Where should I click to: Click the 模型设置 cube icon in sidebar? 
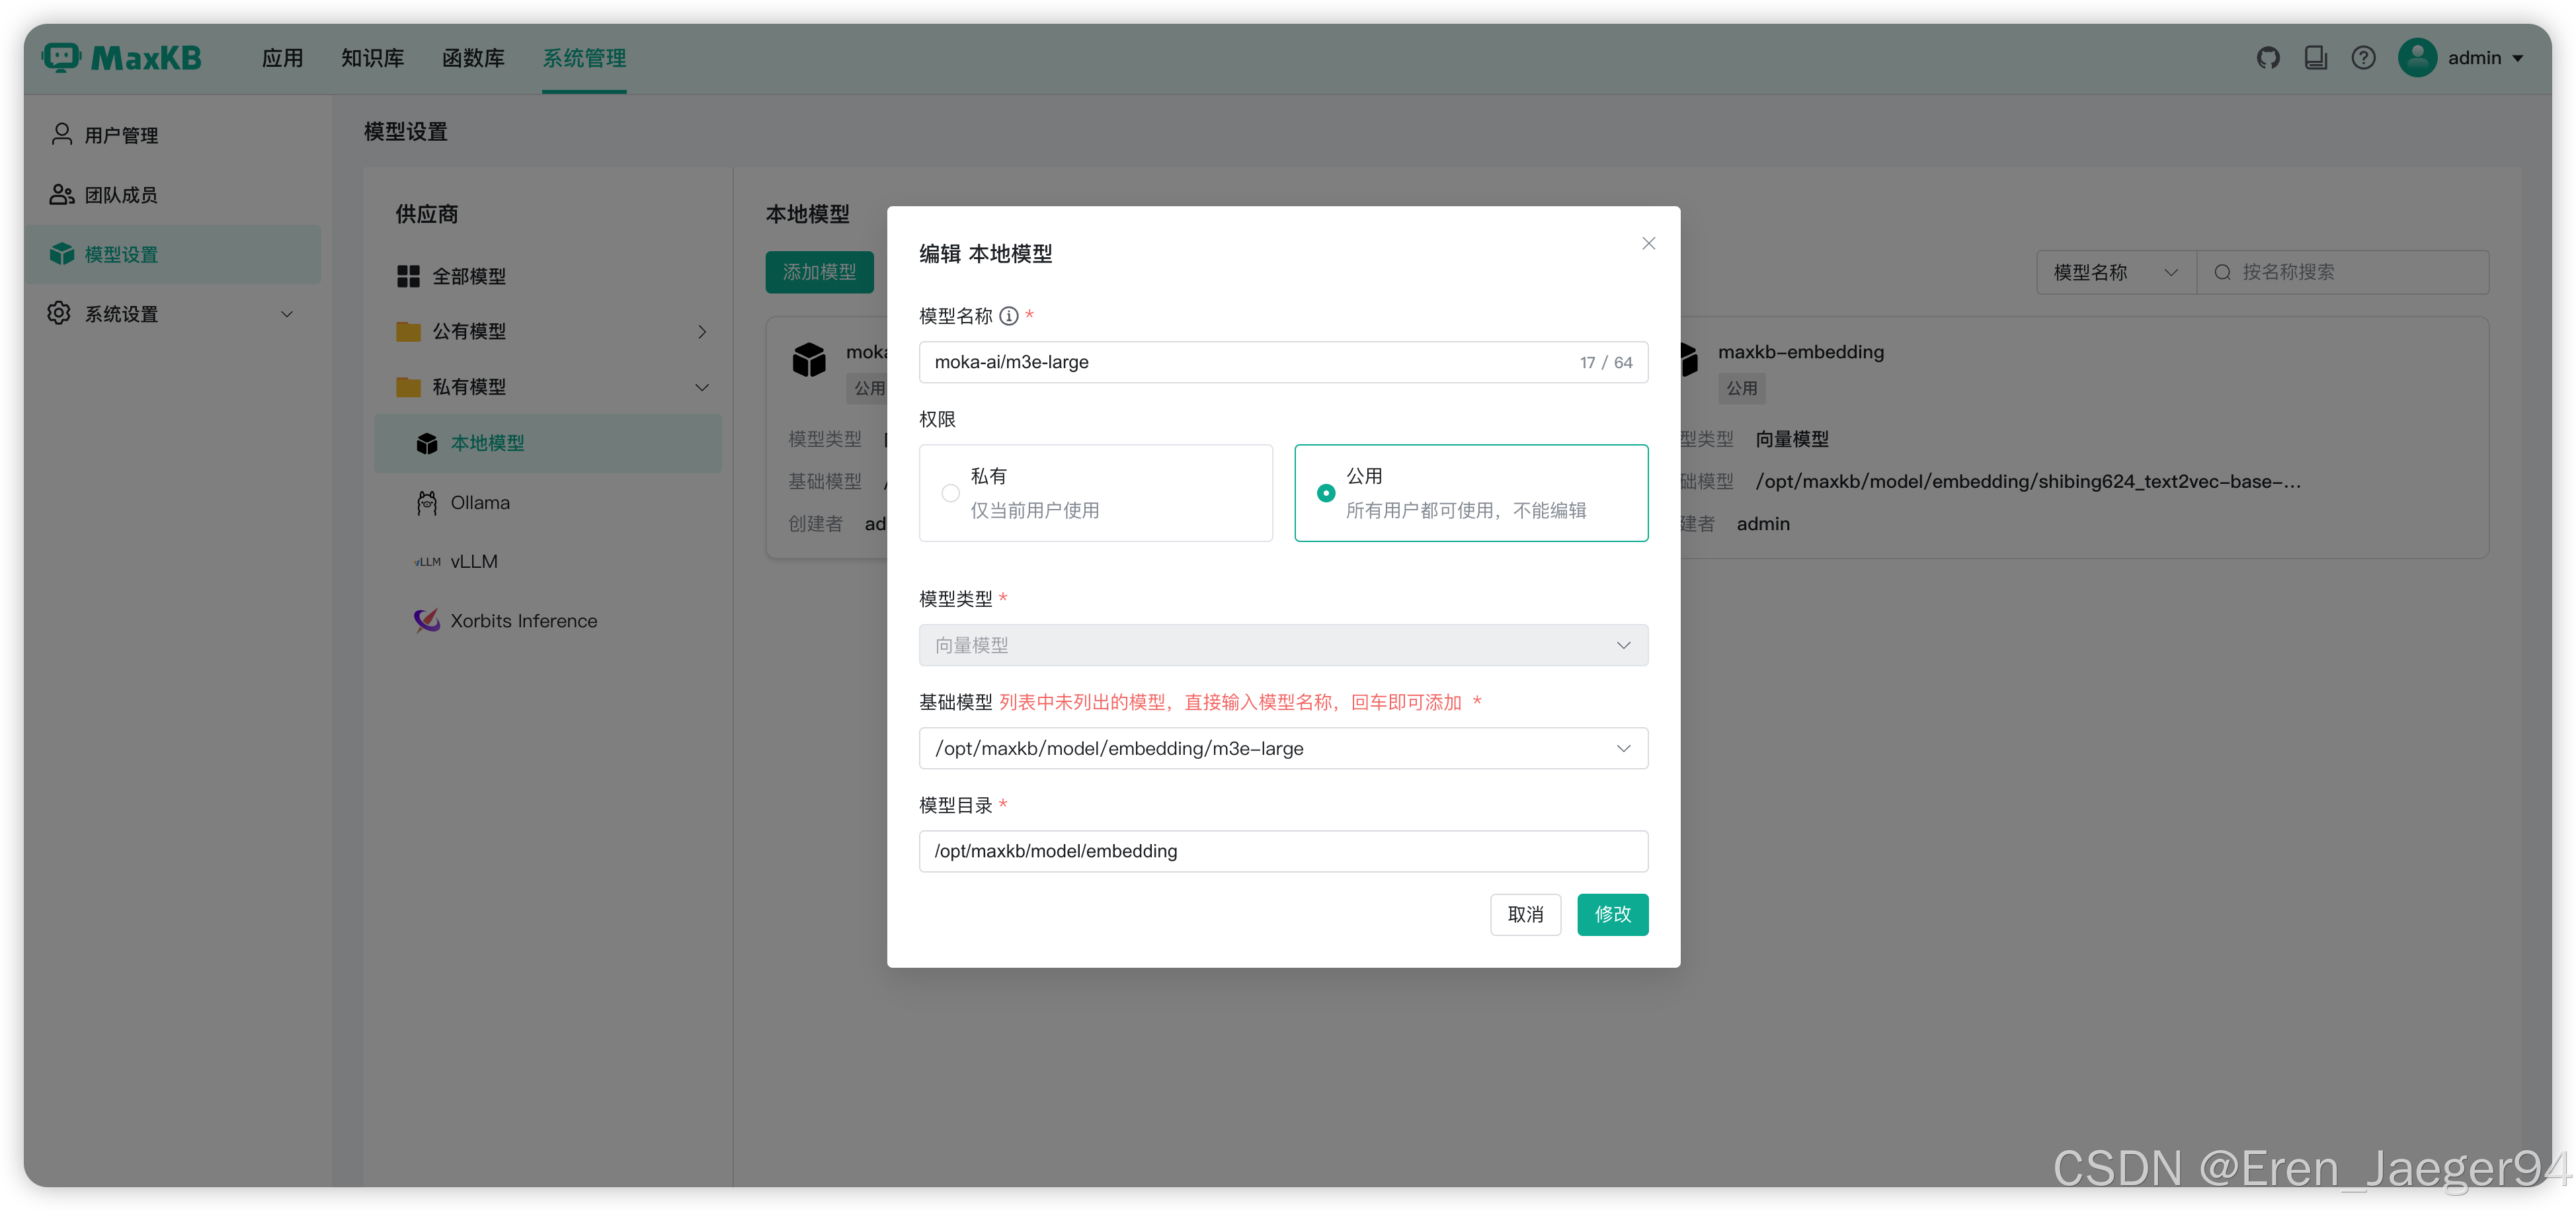click(x=62, y=254)
